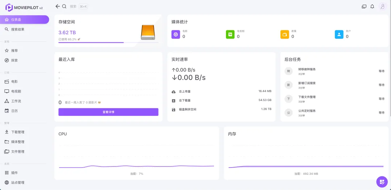Click the blue 用户 user icon
The width and height of the screenshot is (391, 190).
point(339,34)
